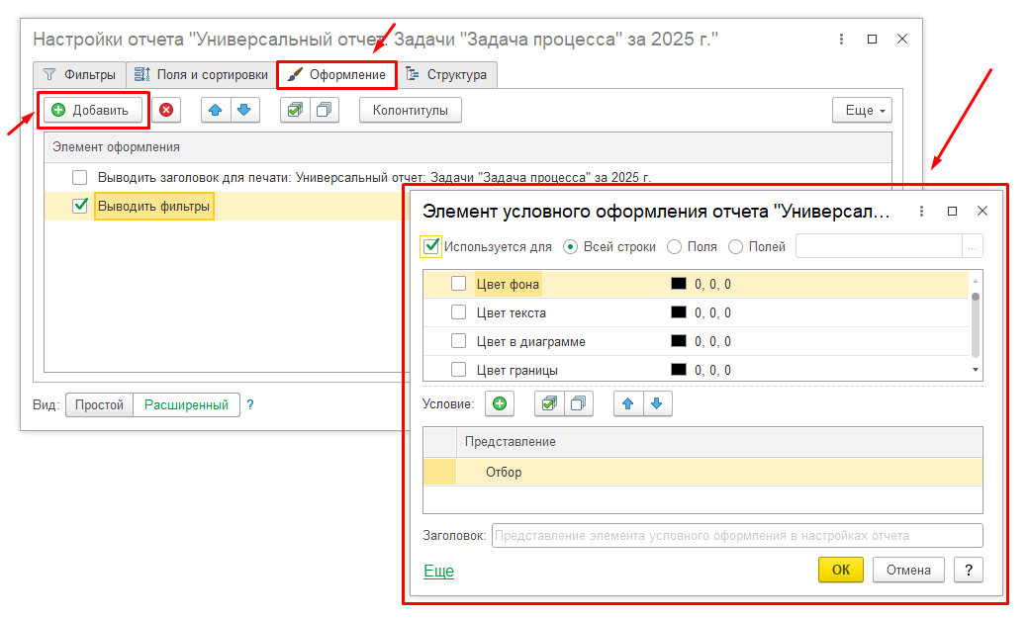Screen dimensions: 1029x619
Task: Select 'Выводить фильтры' row text
Action: coord(153,206)
